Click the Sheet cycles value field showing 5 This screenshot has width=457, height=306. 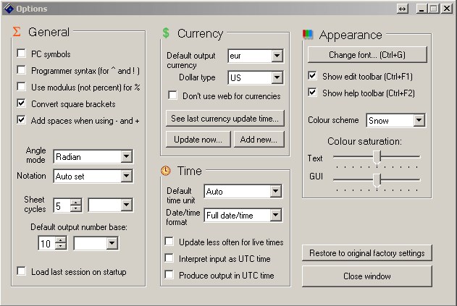click(62, 205)
